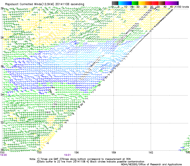Click the latitude label '20'
The image size is (190, 166).
coord(2,150)
